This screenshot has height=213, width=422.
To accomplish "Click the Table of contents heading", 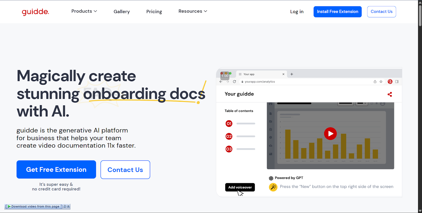I will [239, 111].
